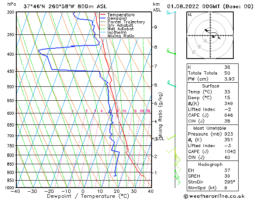Viewport: 257px width, 199px height.
Task: Click the 'Dewpoint / Temperature (°C)' axis title
Action: [x=88, y=196]
